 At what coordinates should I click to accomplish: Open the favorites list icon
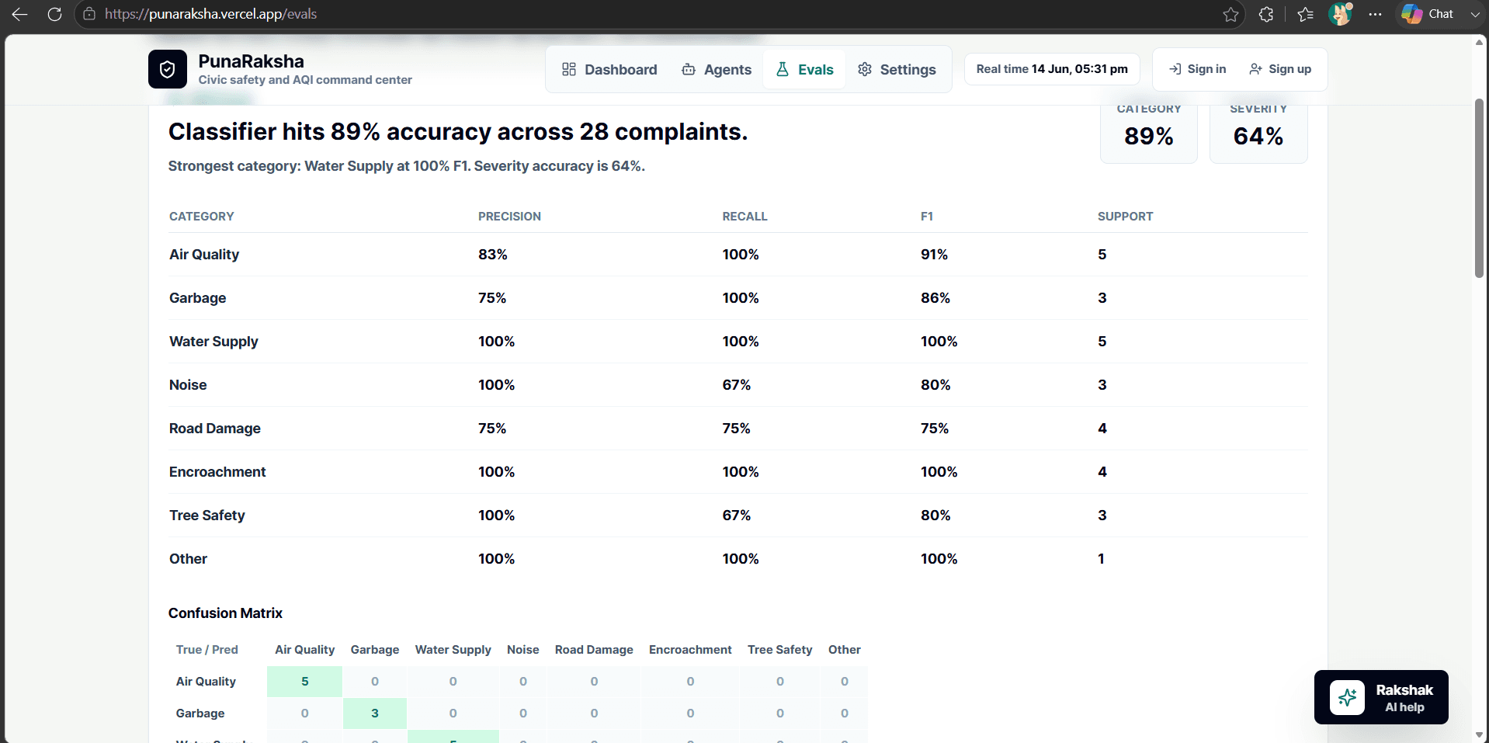(1305, 14)
